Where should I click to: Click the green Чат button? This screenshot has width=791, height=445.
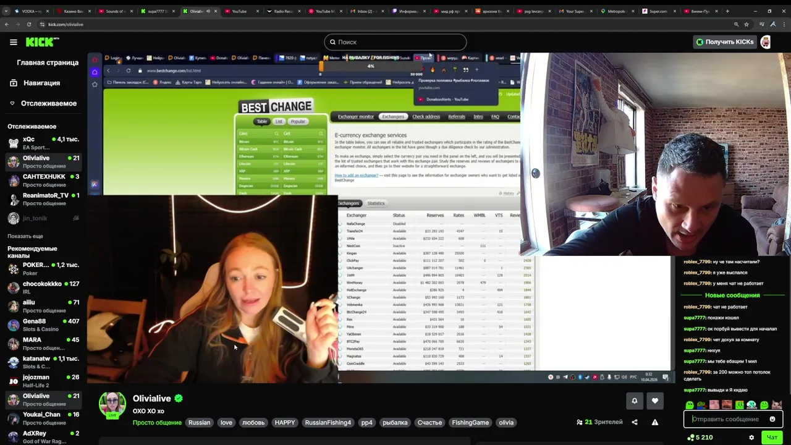(772, 438)
